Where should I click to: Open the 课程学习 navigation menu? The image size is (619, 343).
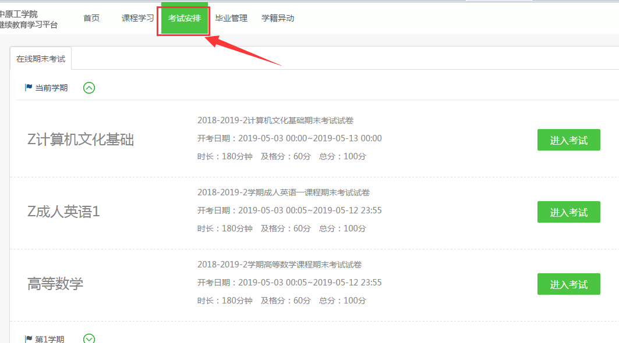[137, 18]
